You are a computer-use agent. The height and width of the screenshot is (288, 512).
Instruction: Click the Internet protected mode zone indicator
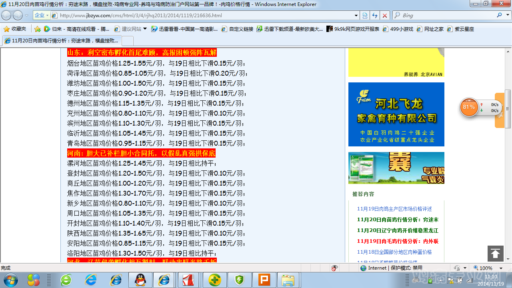(391, 268)
